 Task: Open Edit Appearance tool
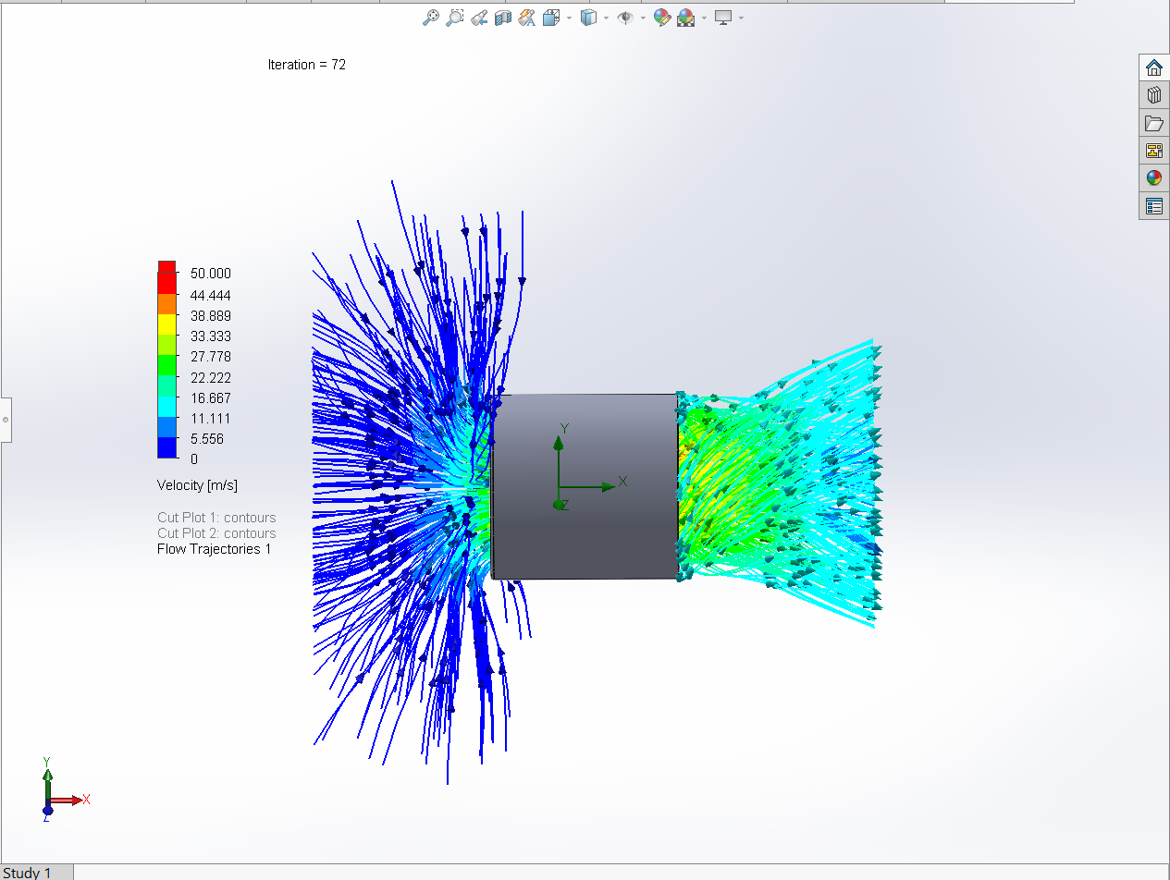[x=661, y=17]
